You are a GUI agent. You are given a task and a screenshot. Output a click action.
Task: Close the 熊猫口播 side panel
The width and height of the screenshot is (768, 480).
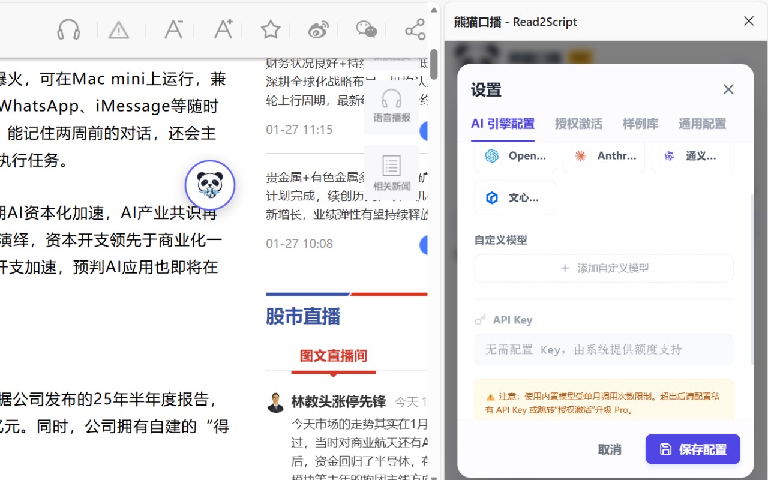[749, 22]
